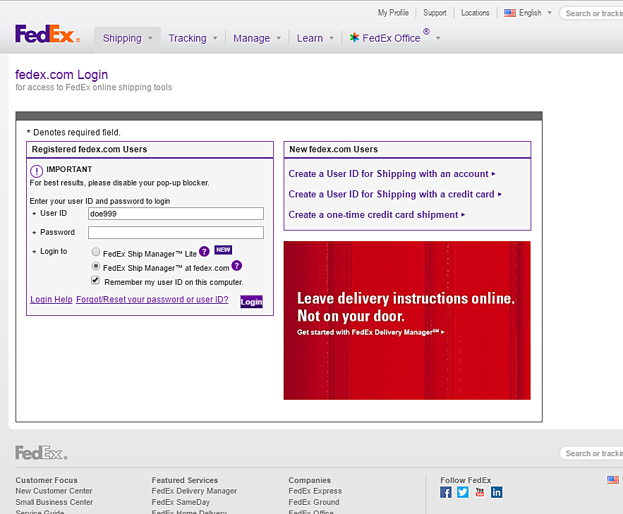Click the Login button
The width and height of the screenshot is (623, 514).
point(251,302)
